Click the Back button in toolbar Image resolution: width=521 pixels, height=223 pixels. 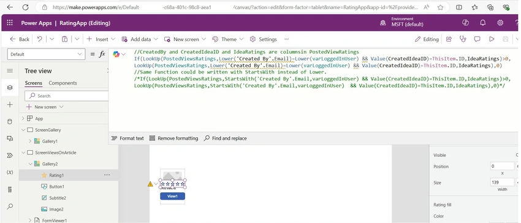pos(20,39)
